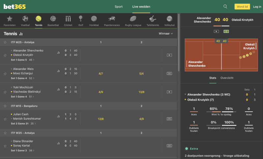Open the Basketbal sport category
The height and width of the screenshot is (159, 263).
53,21
